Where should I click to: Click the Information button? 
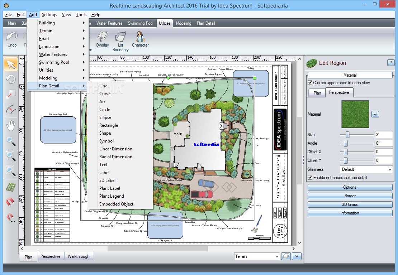click(350, 213)
